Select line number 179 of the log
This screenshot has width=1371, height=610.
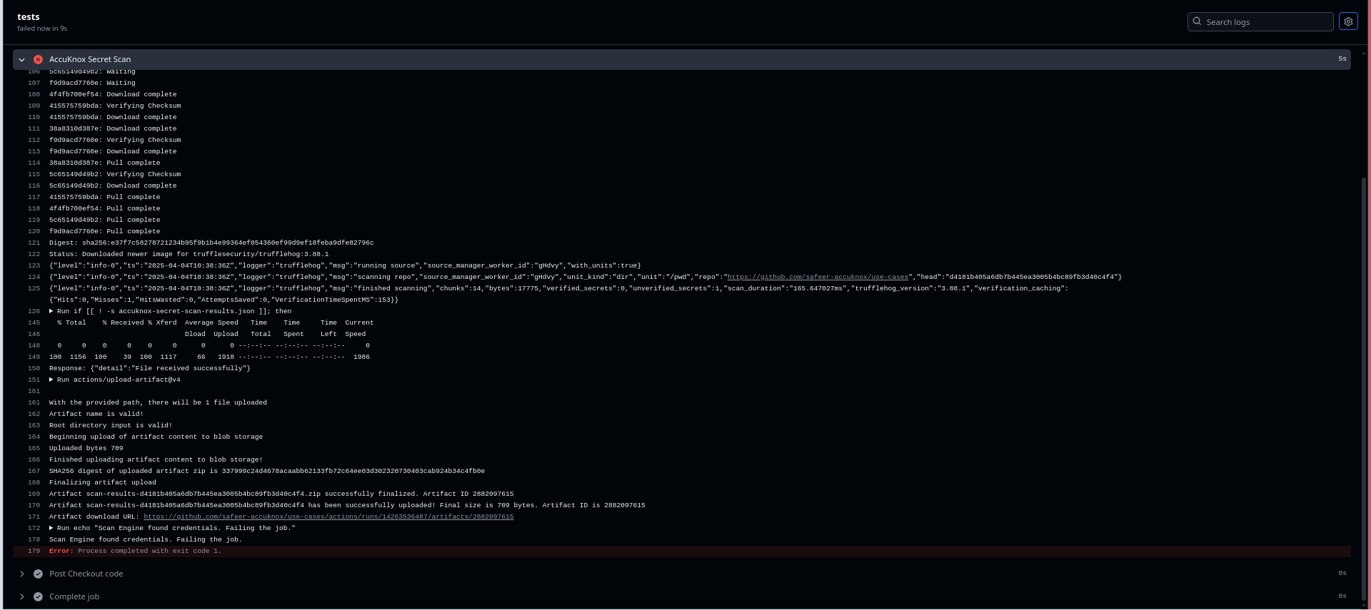[34, 551]
